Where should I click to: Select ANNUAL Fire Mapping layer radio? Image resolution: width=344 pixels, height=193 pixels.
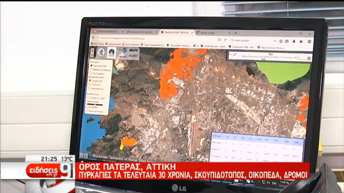click(91, 70)
